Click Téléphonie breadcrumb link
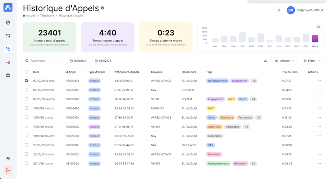Viewport: 328px width, 179px height. [47, 15]
